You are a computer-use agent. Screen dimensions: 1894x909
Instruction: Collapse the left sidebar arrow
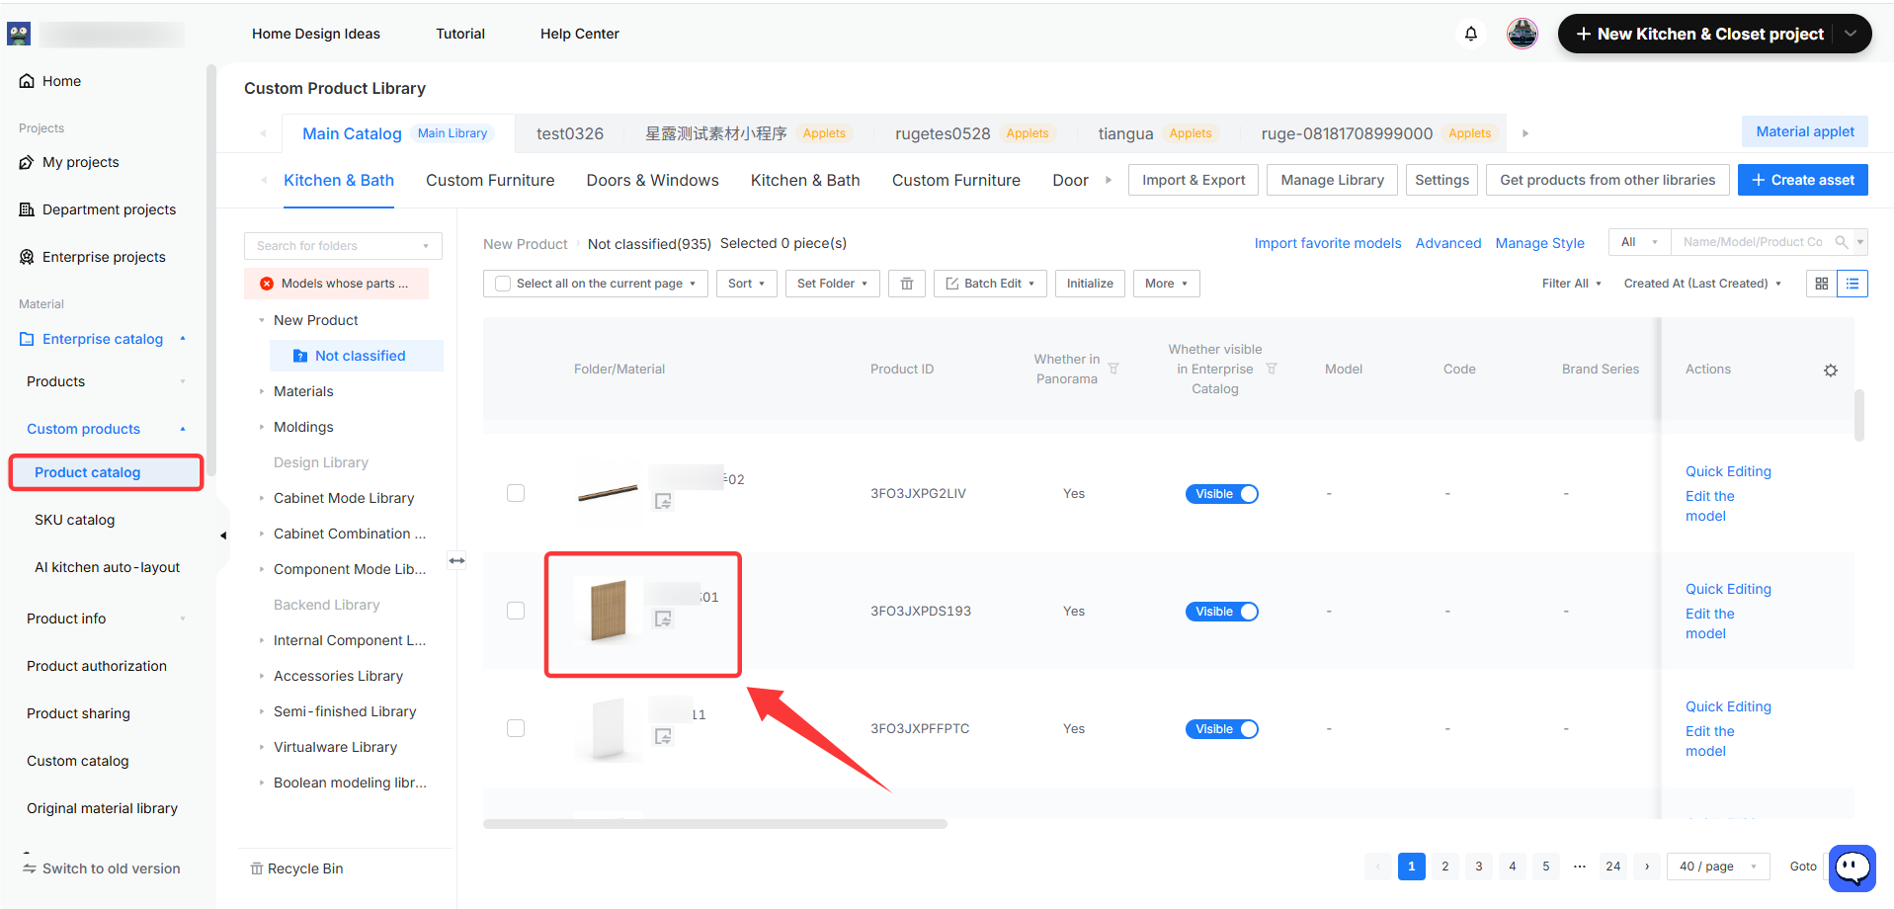pos(223,536)
